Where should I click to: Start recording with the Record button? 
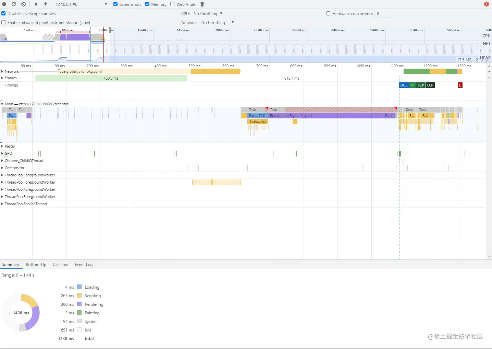click(4, 4)
